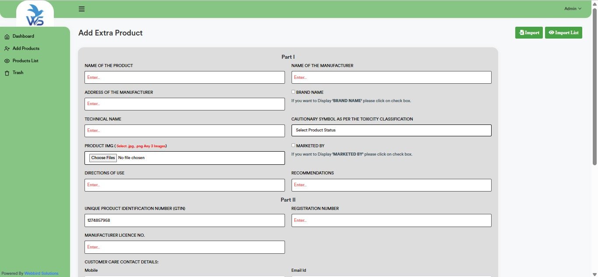Expand the Admin user menu
Image resolution: width=598 pixels, height=277 pixels.
pyautogui.click(x=573, y=9)
